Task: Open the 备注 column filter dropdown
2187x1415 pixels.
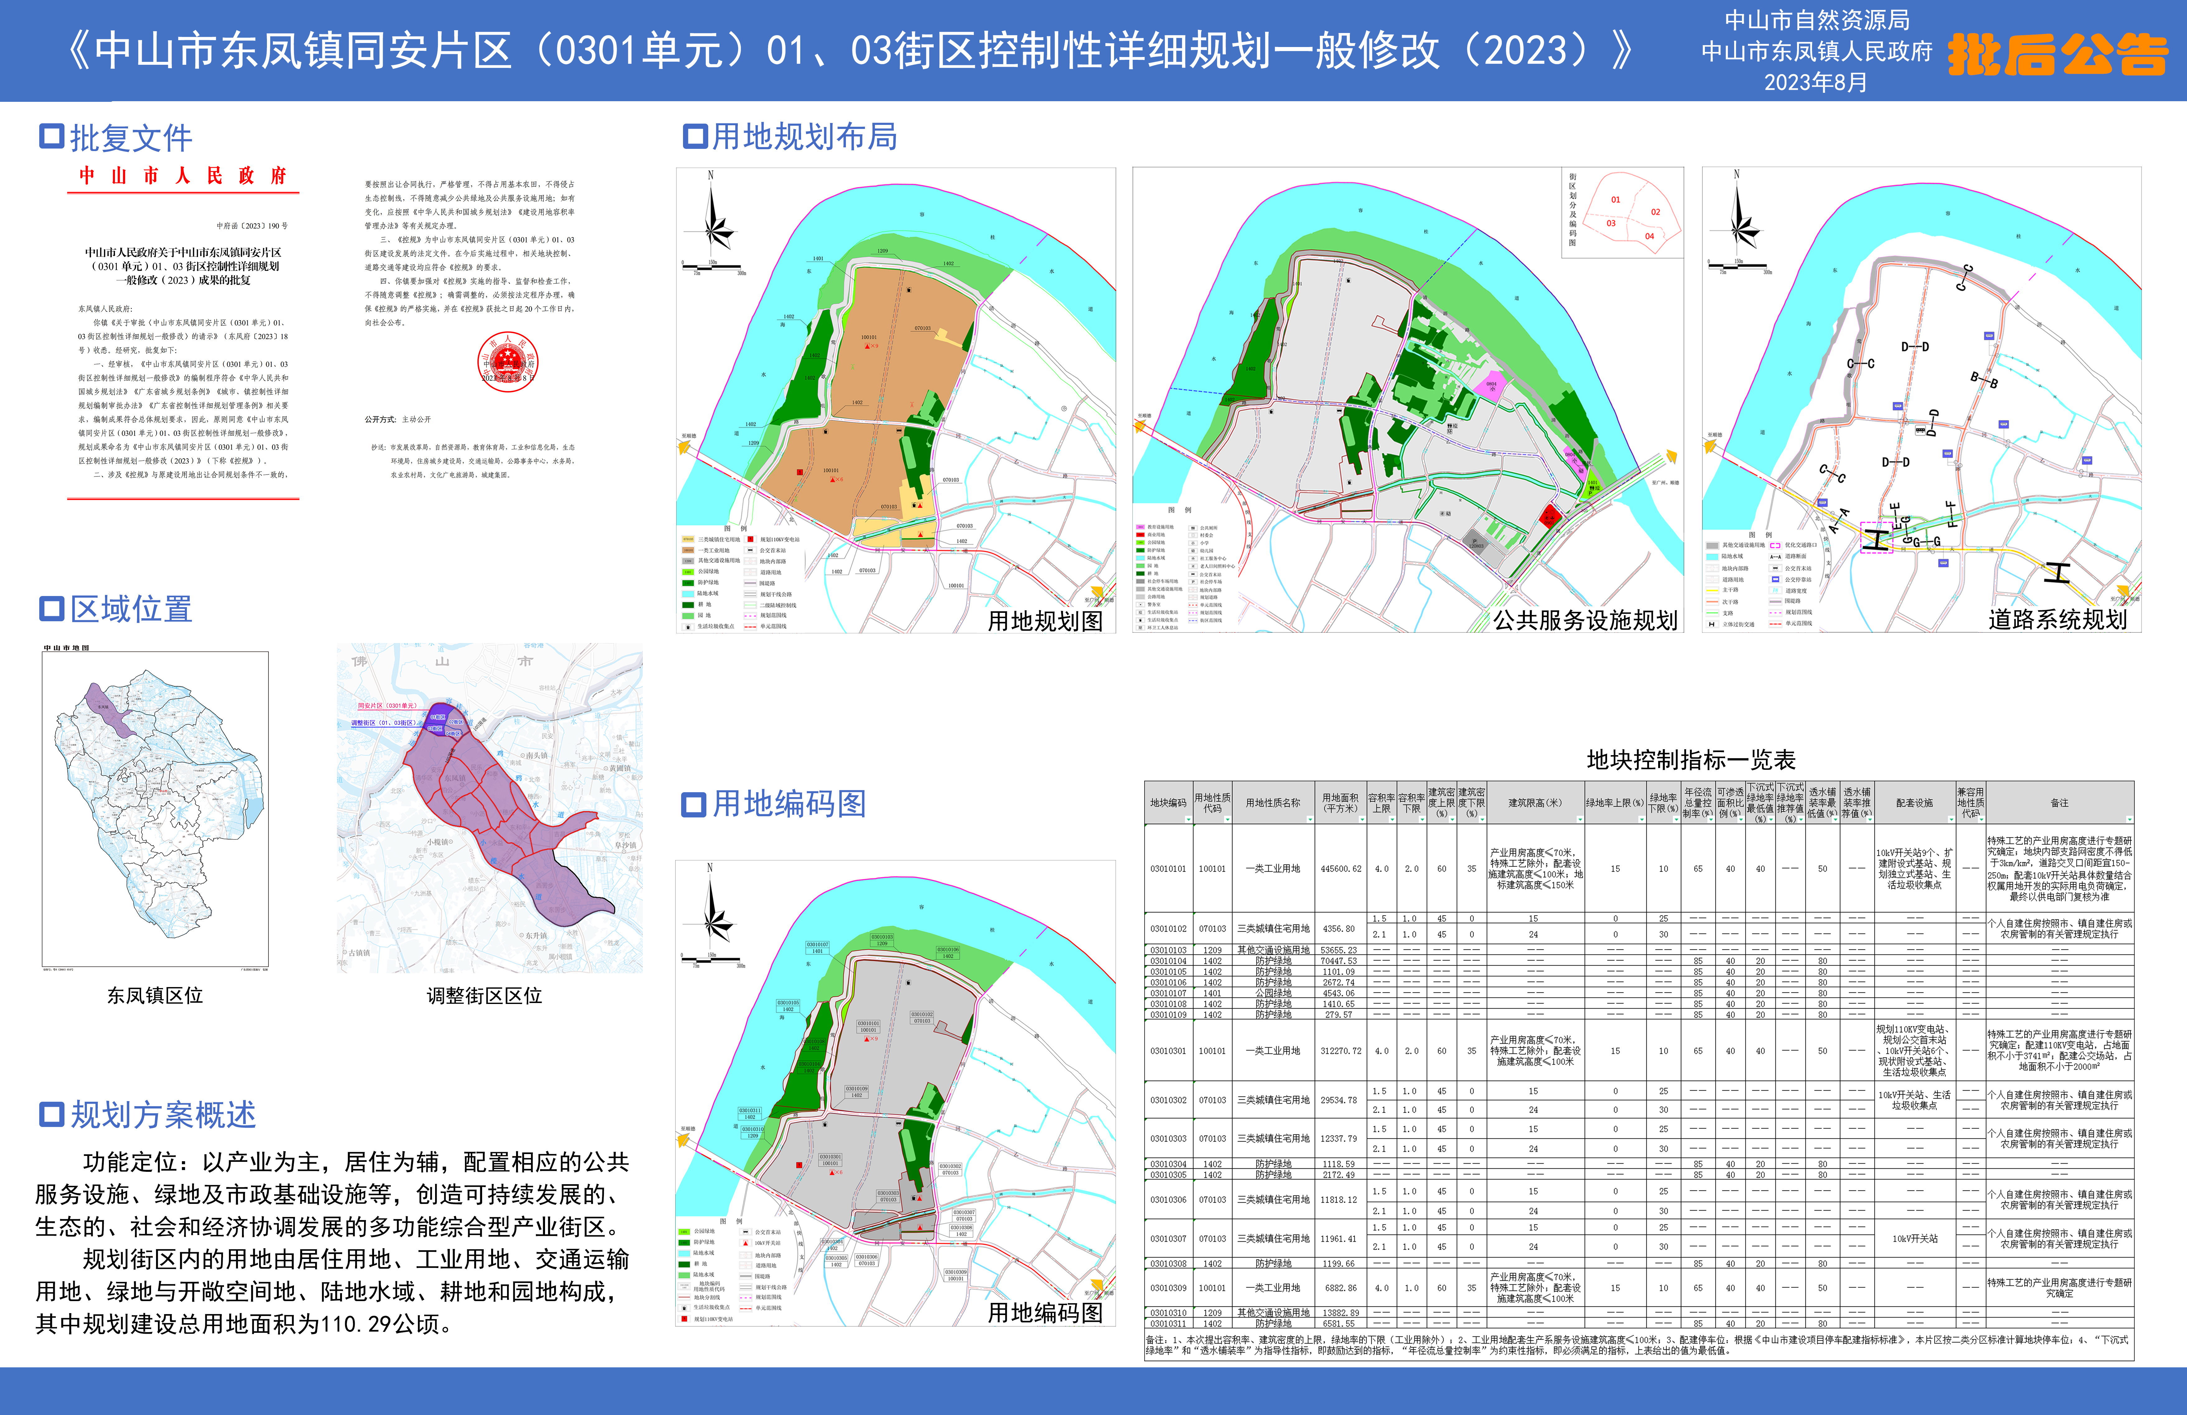Action: pos(2130,820)
